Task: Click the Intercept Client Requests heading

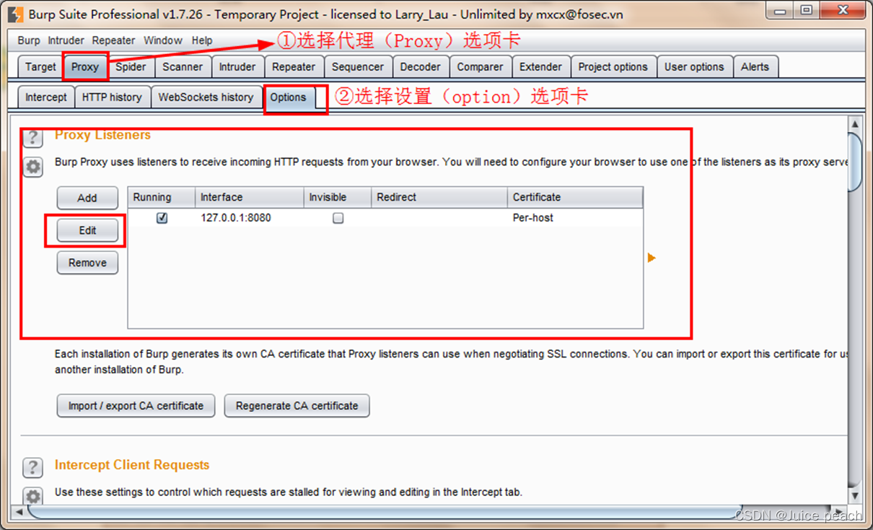Action: coord(132,465)
